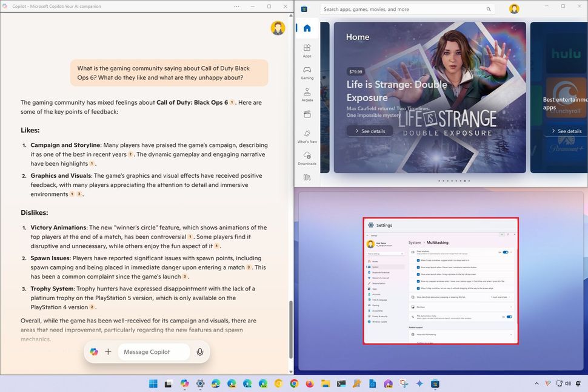Click the Message Copilot input field
This screenshot has height=392, width=588.
153,351
